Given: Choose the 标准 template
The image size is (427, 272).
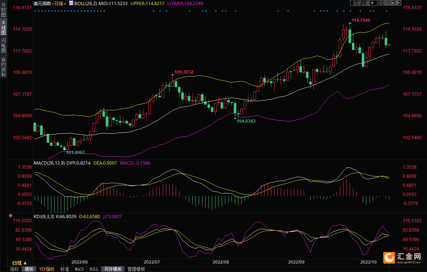Looking at the screenshot, I should pos(65,269).
